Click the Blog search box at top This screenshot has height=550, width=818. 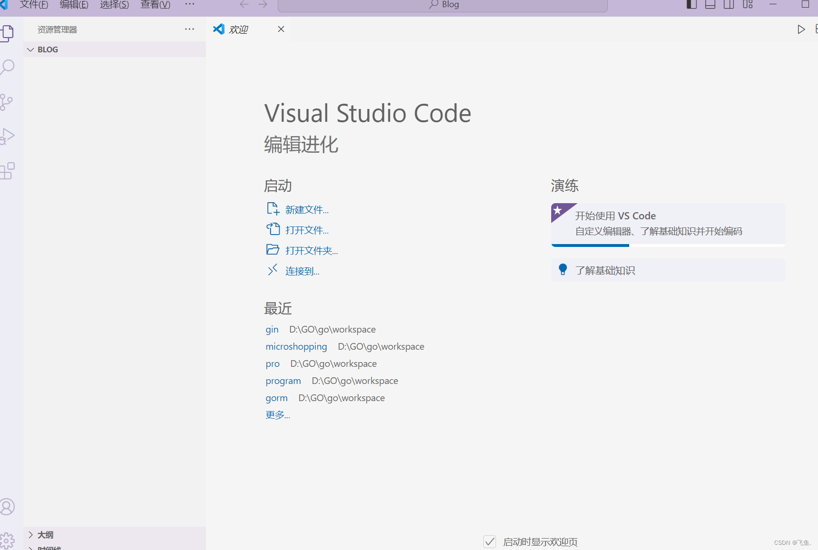[x=442, y=5]
